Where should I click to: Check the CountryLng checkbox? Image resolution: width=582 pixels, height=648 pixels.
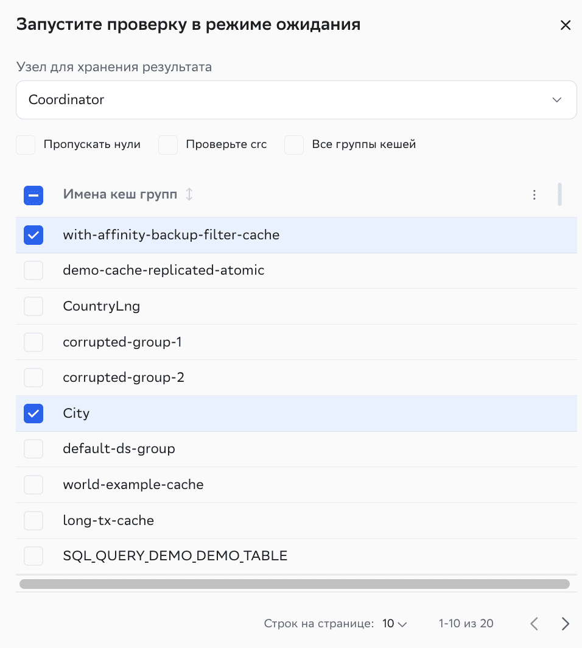point(33,306)
